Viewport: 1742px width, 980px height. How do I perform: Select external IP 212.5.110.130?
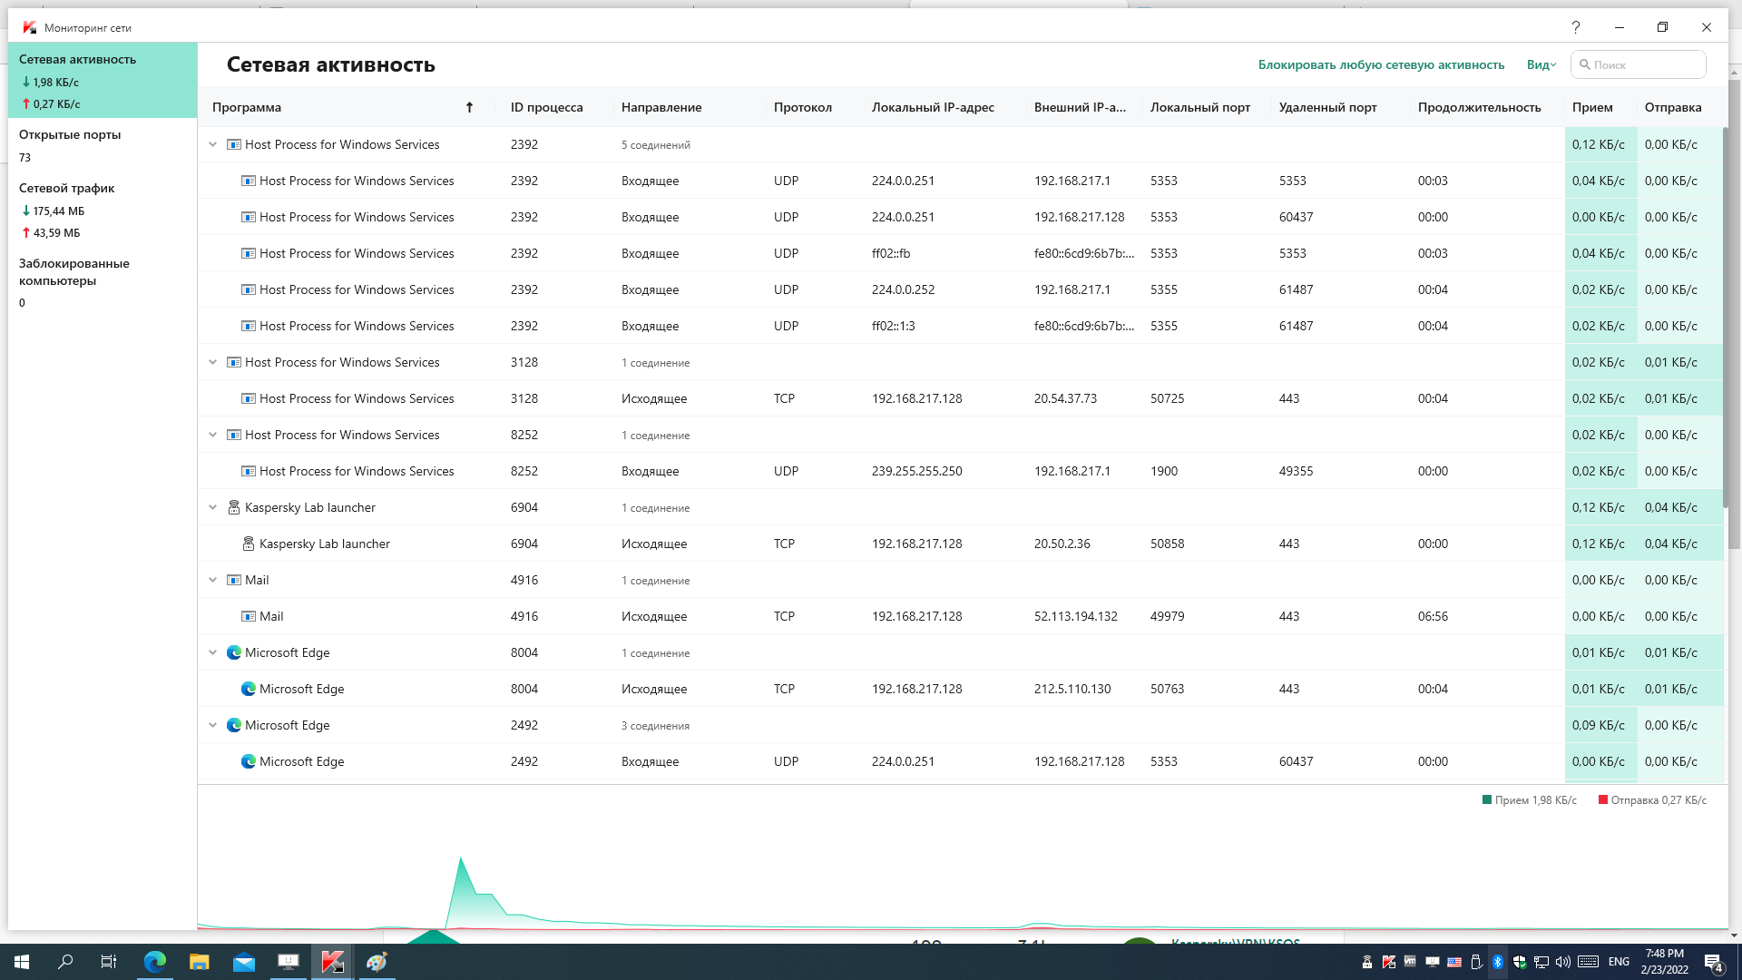point(1072,689)
